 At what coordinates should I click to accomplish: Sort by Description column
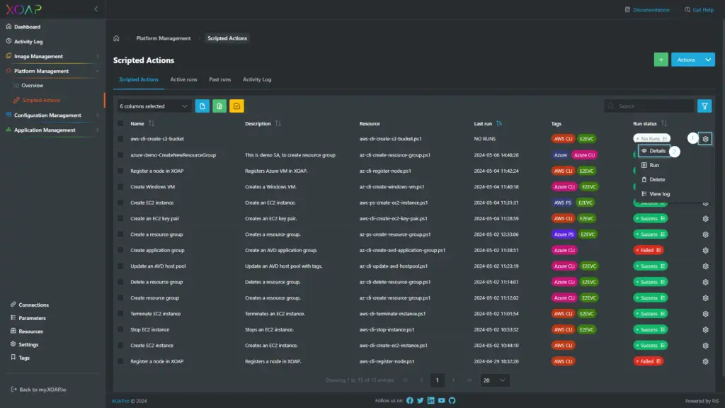(x=278, y=123)
